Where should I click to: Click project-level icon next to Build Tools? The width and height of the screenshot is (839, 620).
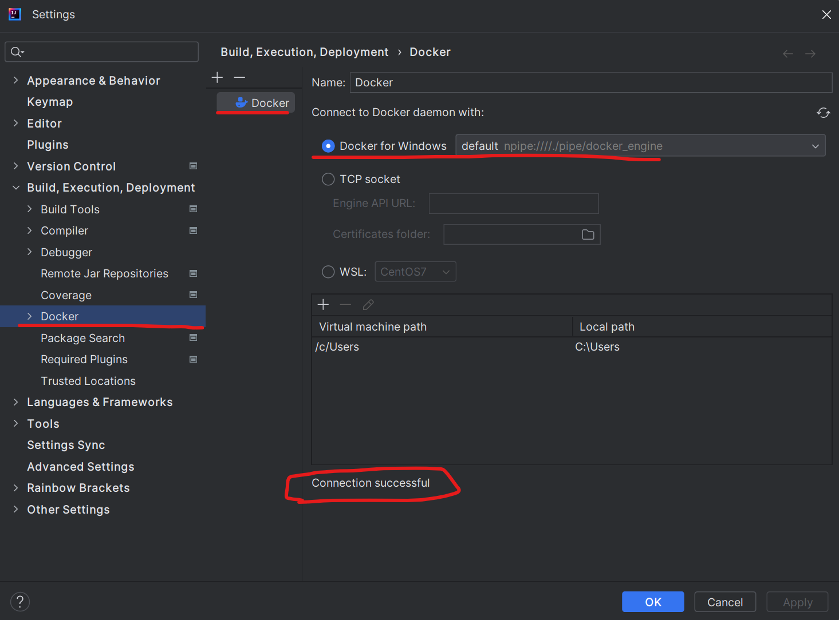pos(194,209)
